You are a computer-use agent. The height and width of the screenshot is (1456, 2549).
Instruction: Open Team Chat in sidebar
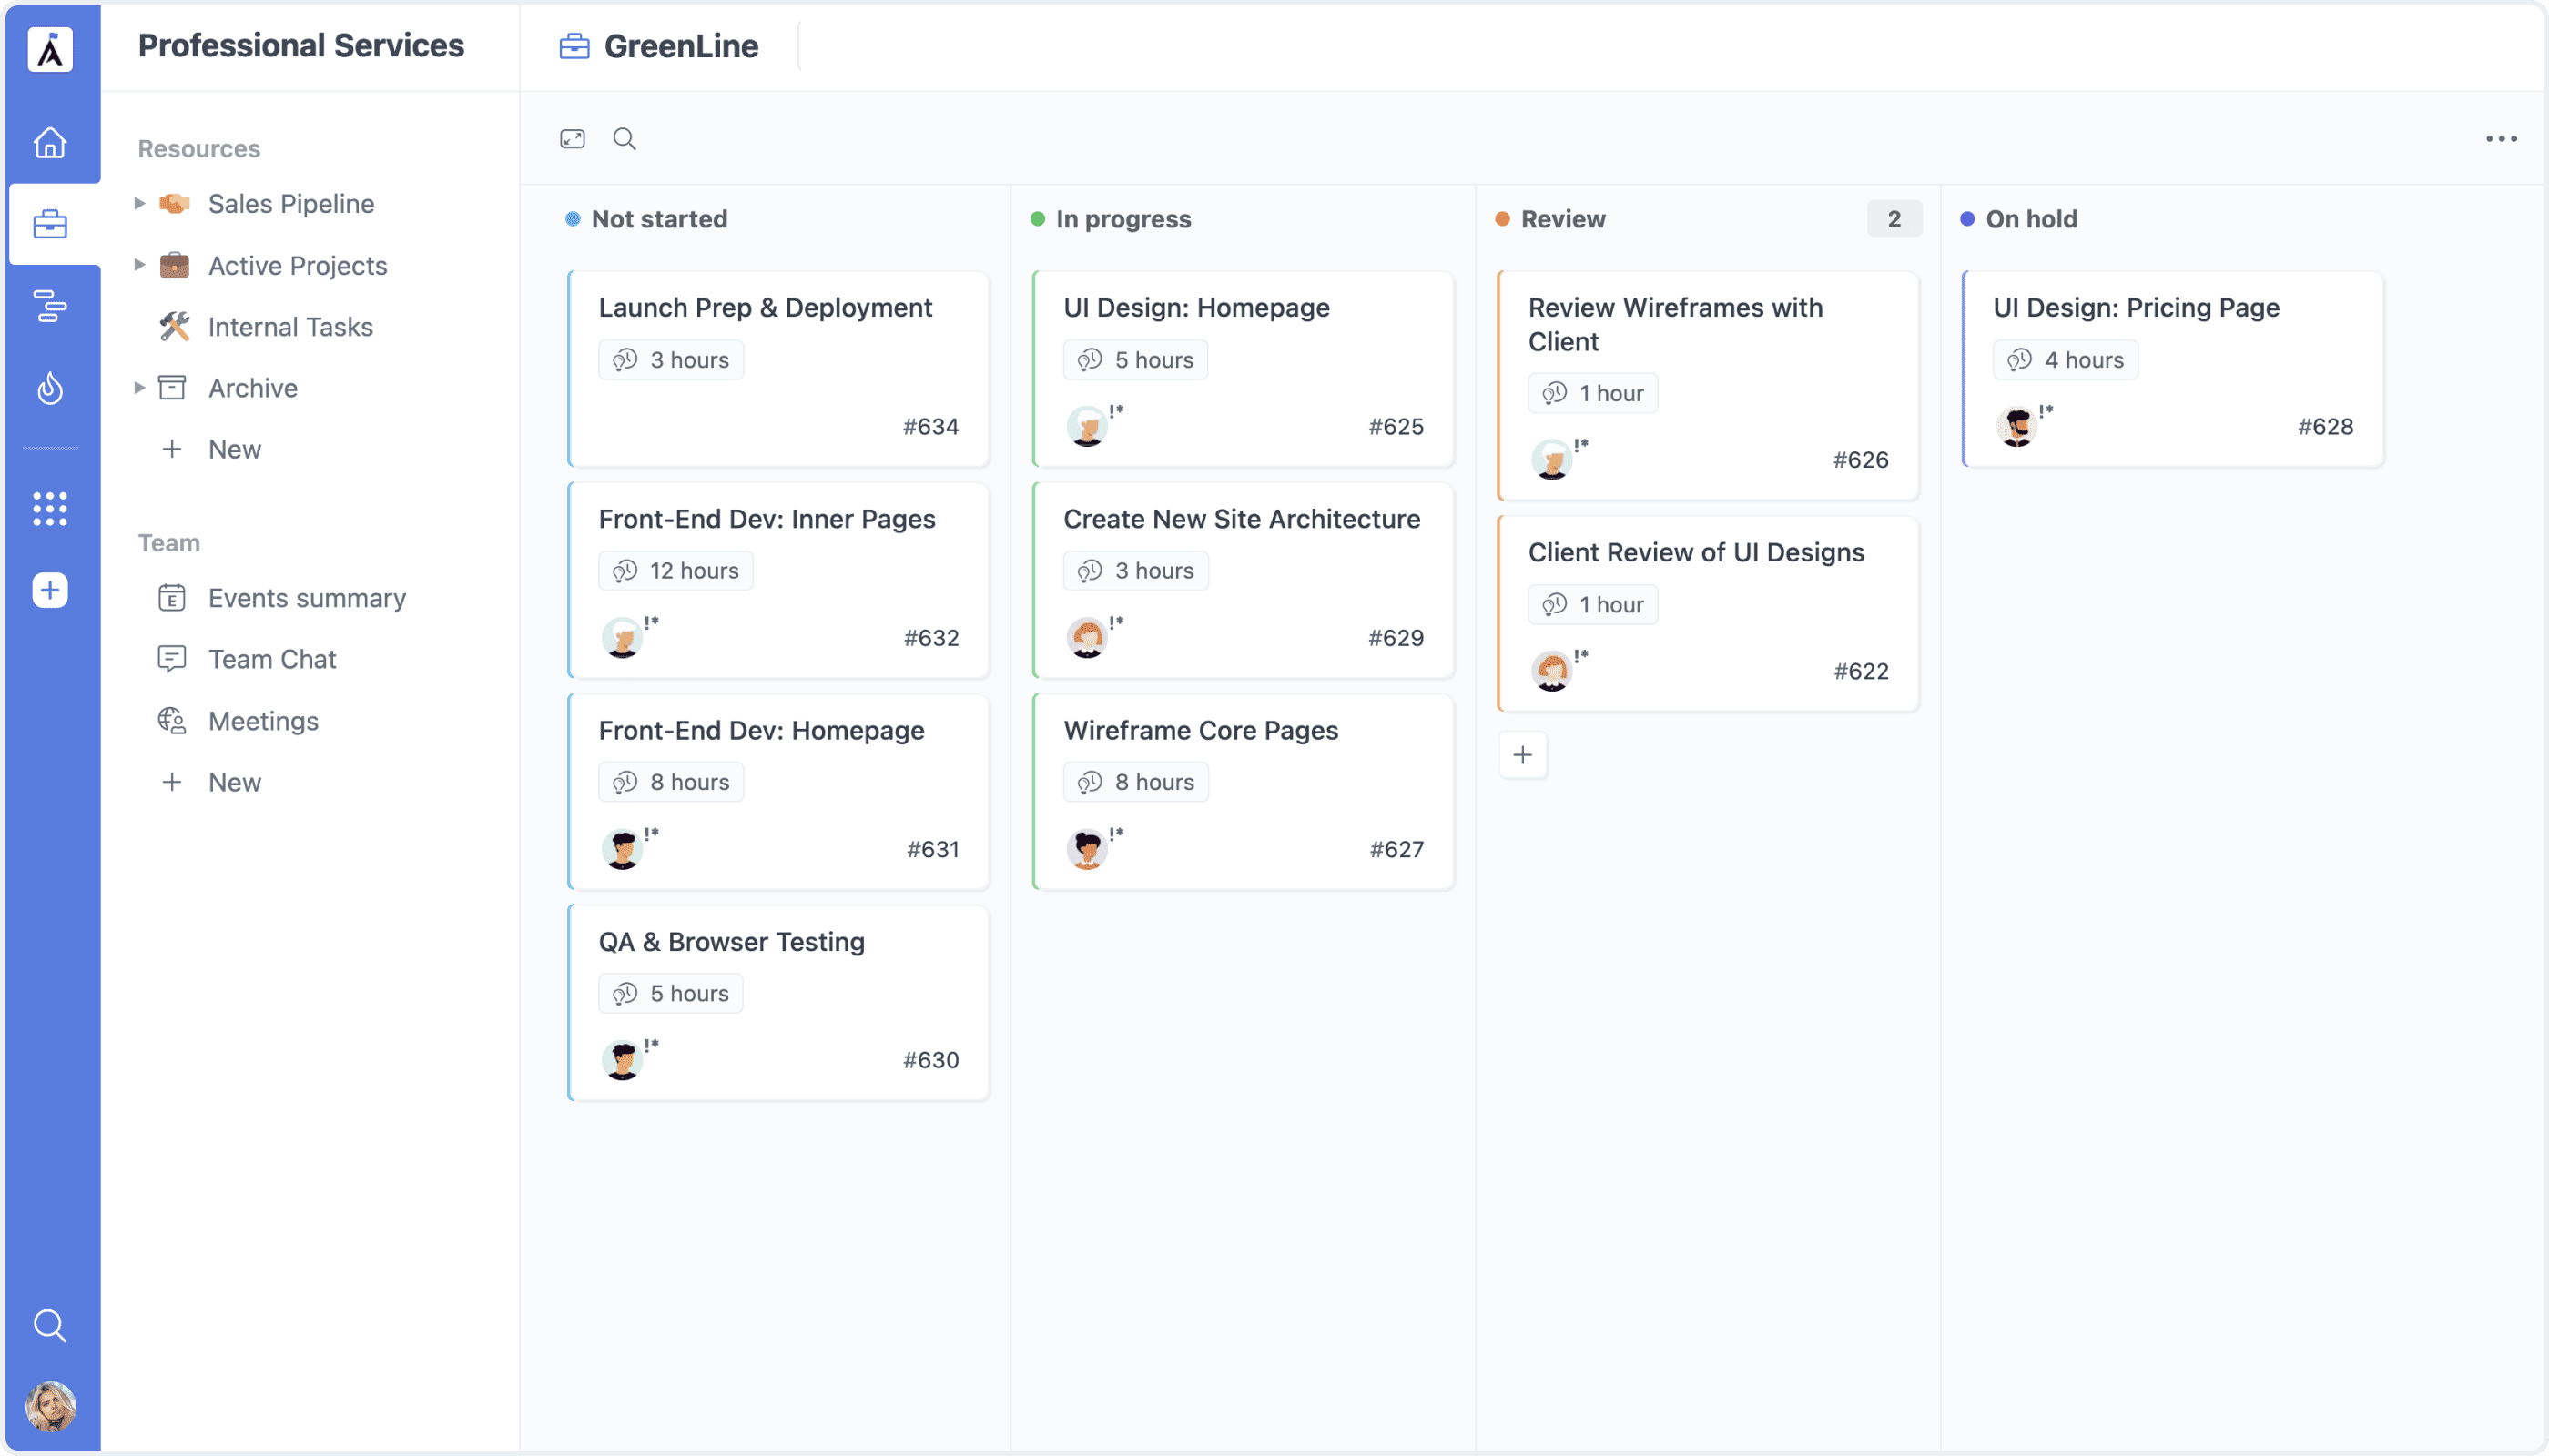(x=272, y=659)
